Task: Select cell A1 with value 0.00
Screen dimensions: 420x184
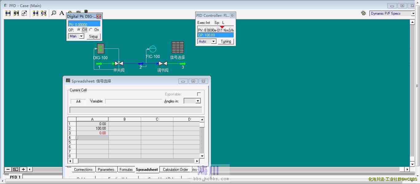Action: [x=93, y=124]
